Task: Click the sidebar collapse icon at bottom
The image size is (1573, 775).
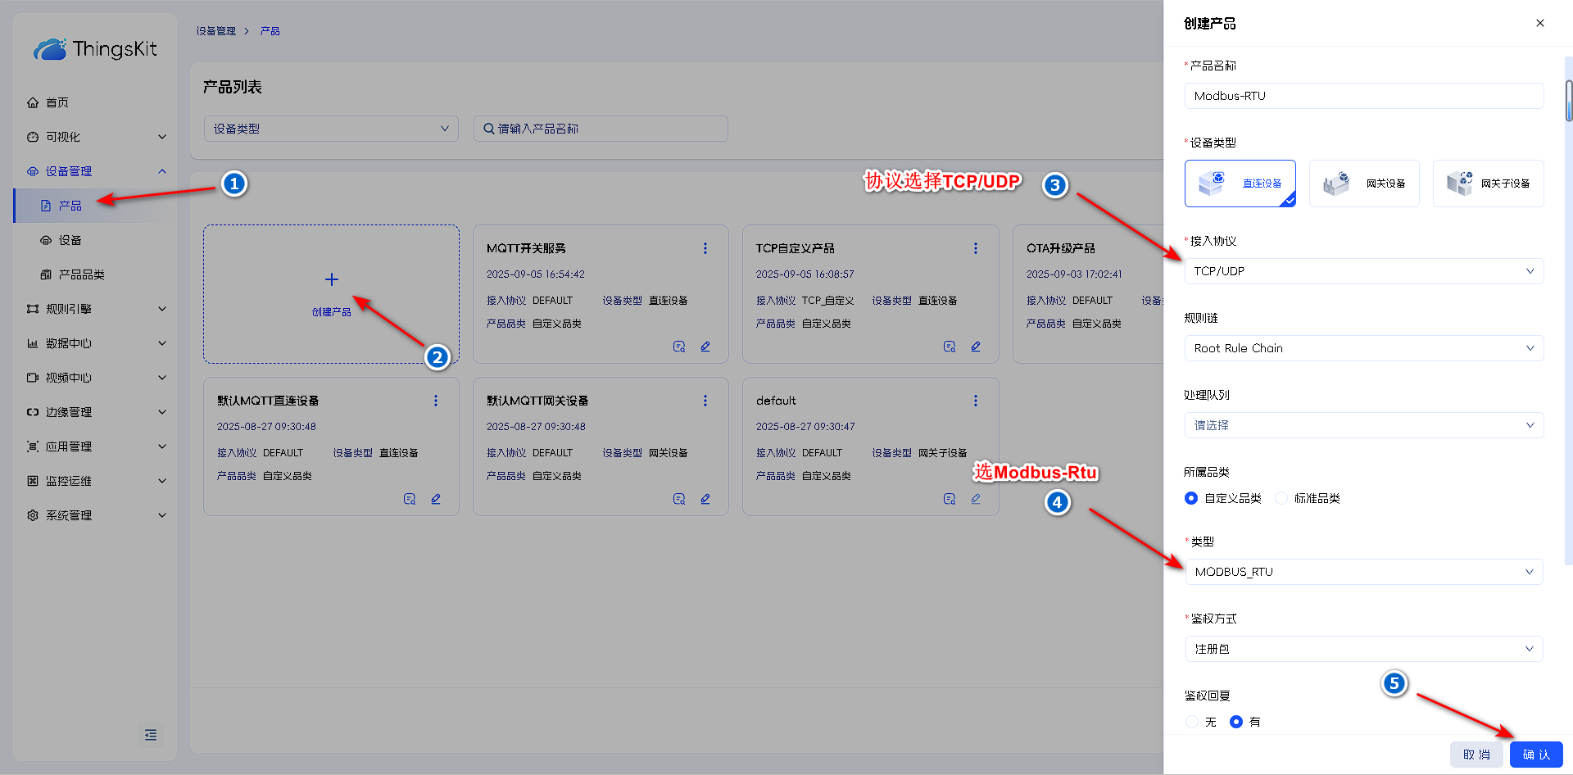Action: [151, 735]
